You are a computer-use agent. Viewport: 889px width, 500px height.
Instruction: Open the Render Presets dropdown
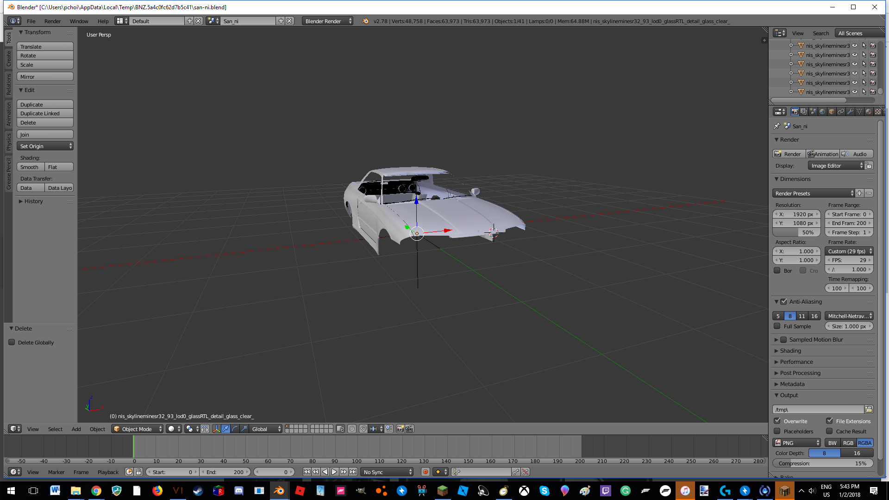(814, 194)
